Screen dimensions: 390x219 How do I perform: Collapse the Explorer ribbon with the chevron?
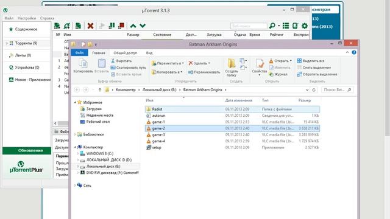(x=347, y=52)
